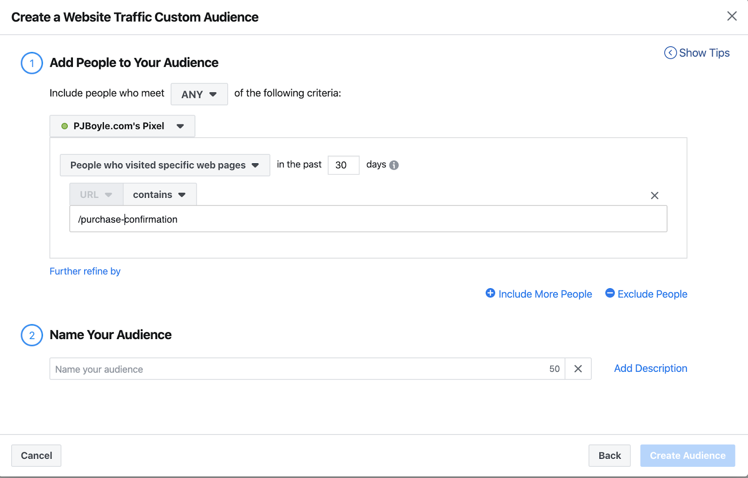748x478 pixels.
Task: Open the PJBoyle.com's Pixel dropdown
Action: pos(122,126)
